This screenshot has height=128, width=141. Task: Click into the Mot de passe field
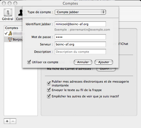pyautogui.click(x=80, y=37)
